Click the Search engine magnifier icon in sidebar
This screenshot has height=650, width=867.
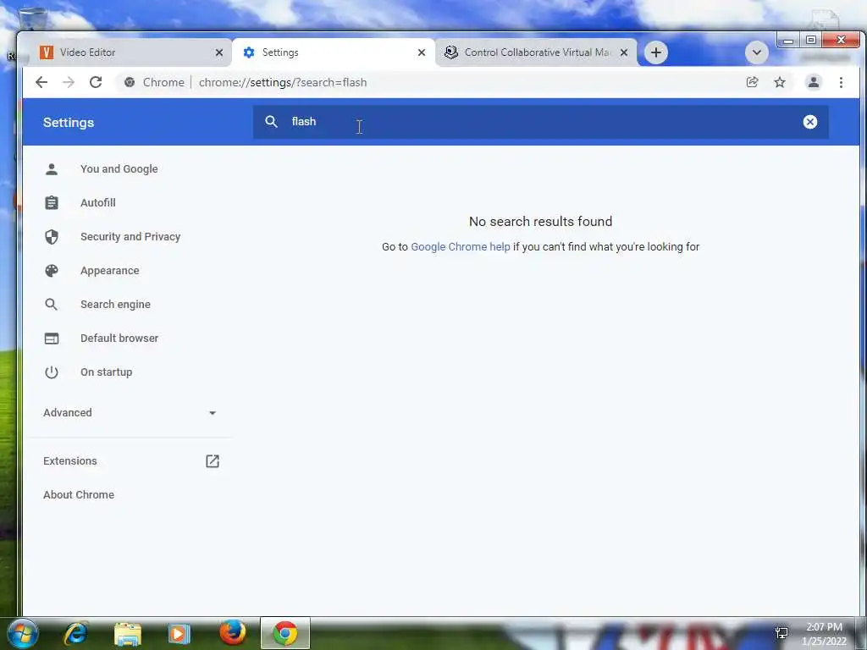(52, 305)
